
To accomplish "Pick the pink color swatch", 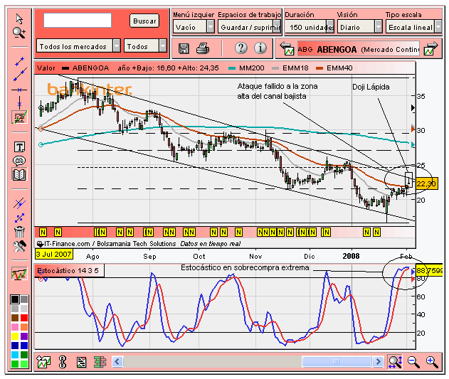I will 15,327.
